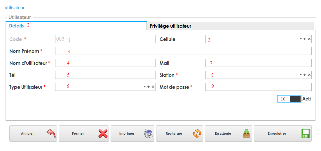Open the Type Utilisateur dropdown arrow

point(144,87)
